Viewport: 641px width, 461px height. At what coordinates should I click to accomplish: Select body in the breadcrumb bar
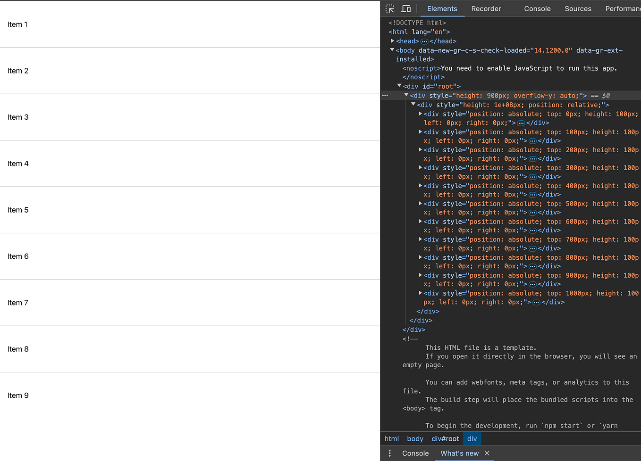coord(415,438)
